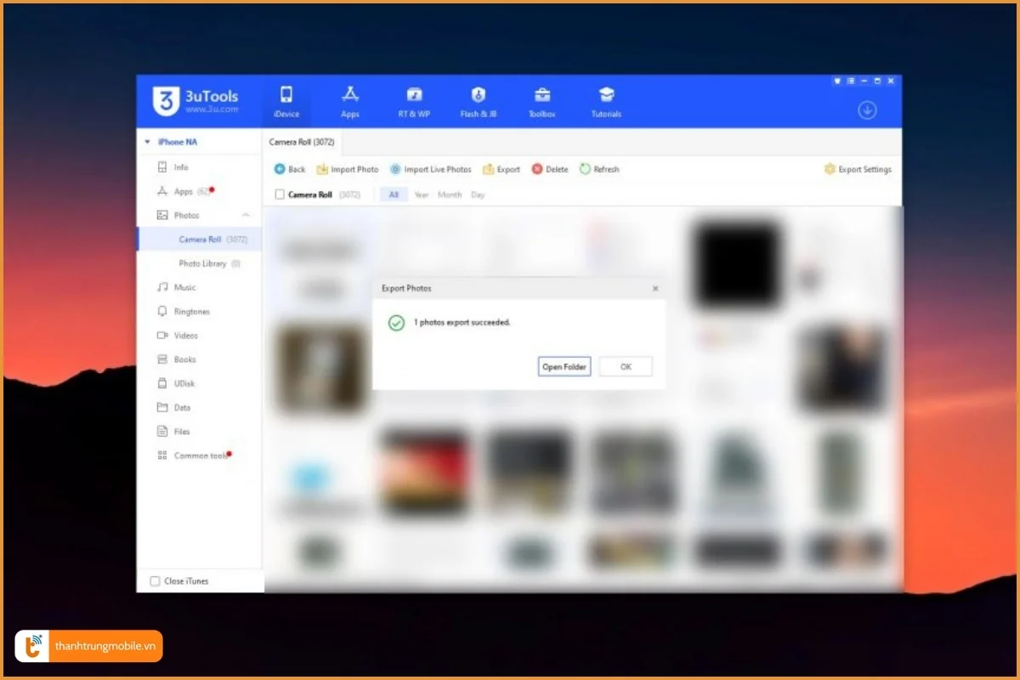Click the Refresh toolbar icon

[585, 169]
